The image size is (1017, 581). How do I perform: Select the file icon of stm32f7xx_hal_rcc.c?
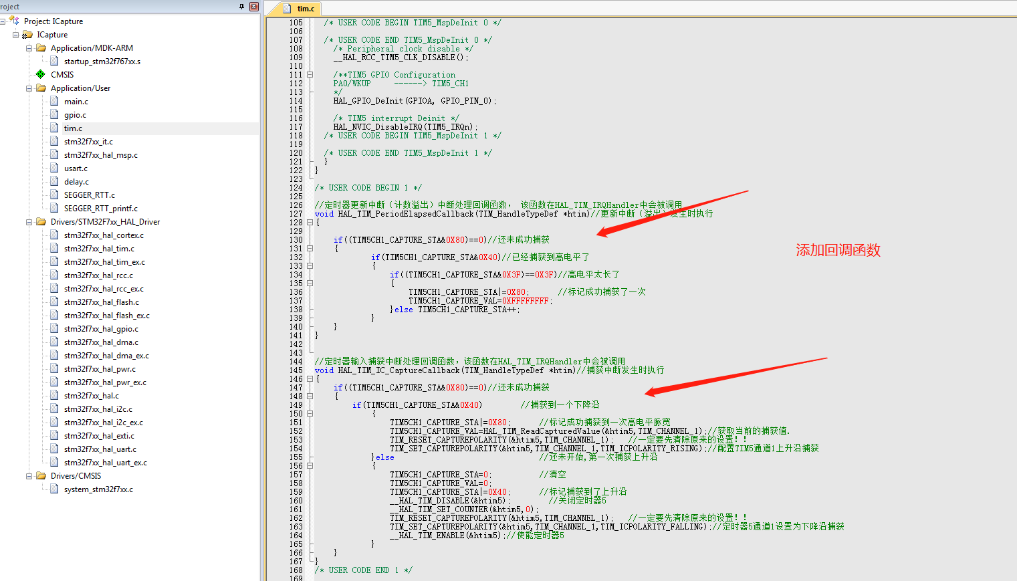coord(54,275)
